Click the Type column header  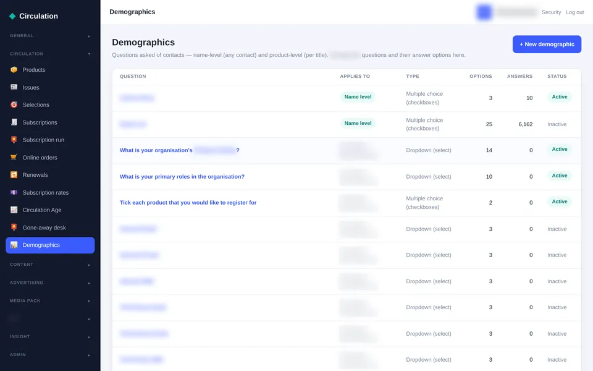(x=413, y=76)
